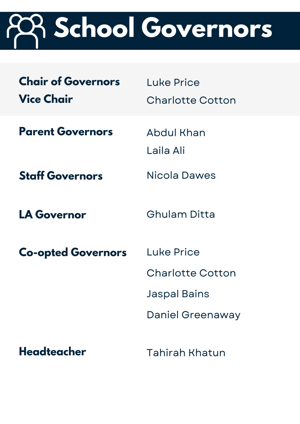Image resolution: width=300 pixels, height=424 pixels.
Task: Click Charlotte Cotton beside Vice Chair
Action: [x=191, y=100]
